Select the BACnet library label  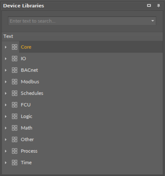29,70
